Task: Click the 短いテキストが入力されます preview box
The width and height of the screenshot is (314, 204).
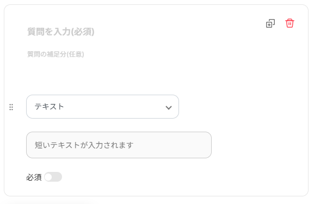Action: click(119, 145)
